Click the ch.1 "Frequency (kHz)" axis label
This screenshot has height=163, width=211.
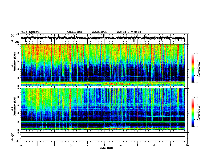coord(15,61)
